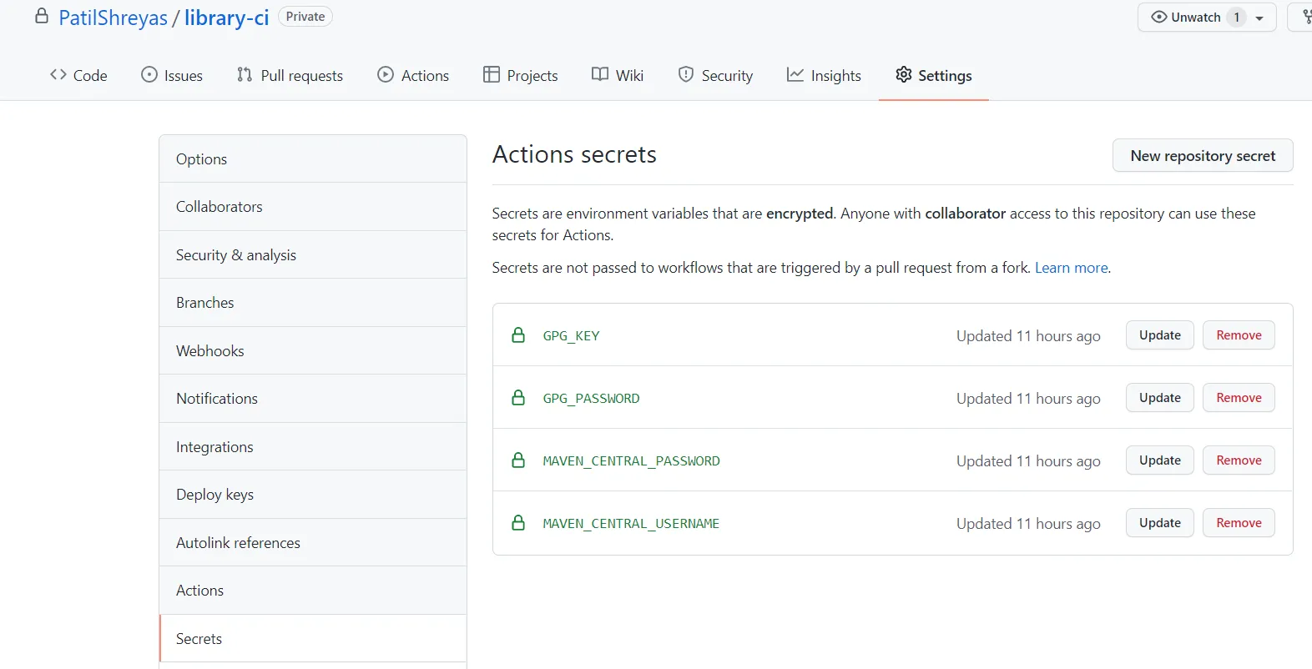
Task: Open the PatilShreyas profile link
Action: [x=113, y=18]
